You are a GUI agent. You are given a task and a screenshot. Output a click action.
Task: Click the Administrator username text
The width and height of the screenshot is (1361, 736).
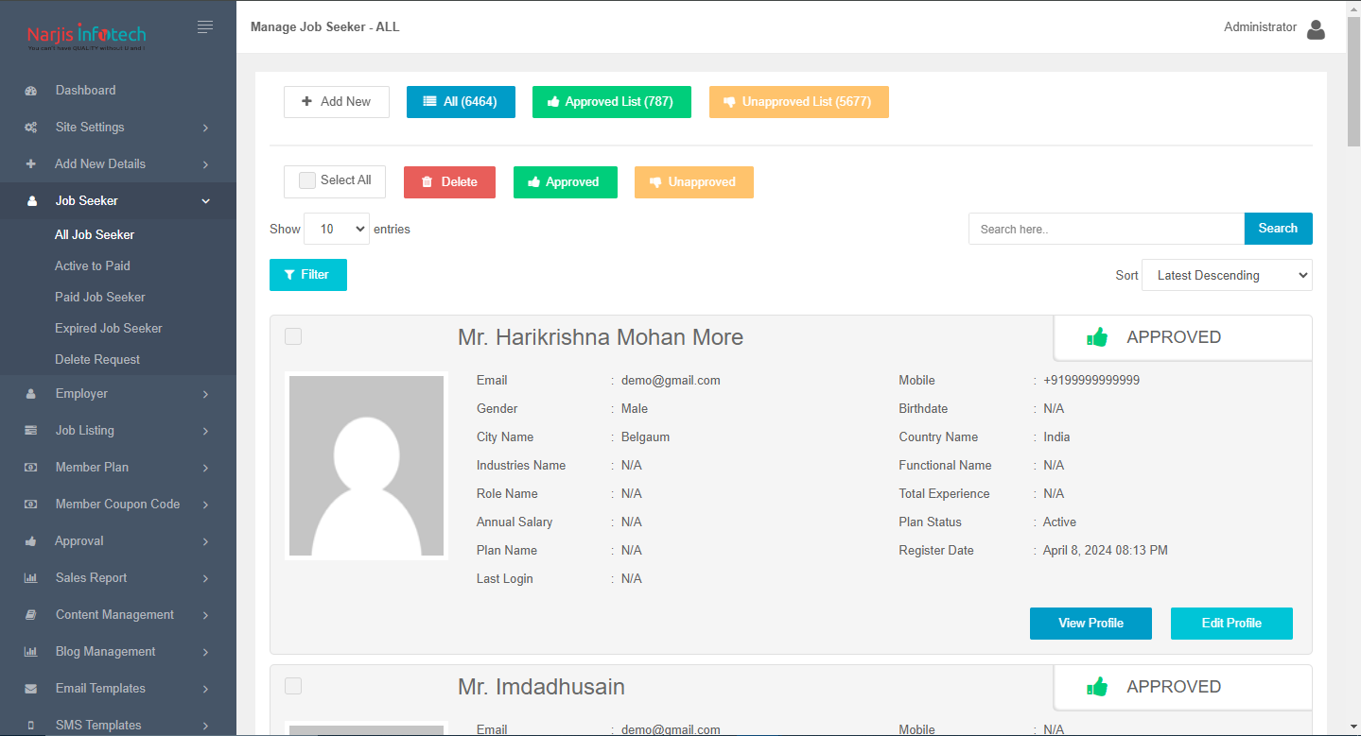[1261, 27]
